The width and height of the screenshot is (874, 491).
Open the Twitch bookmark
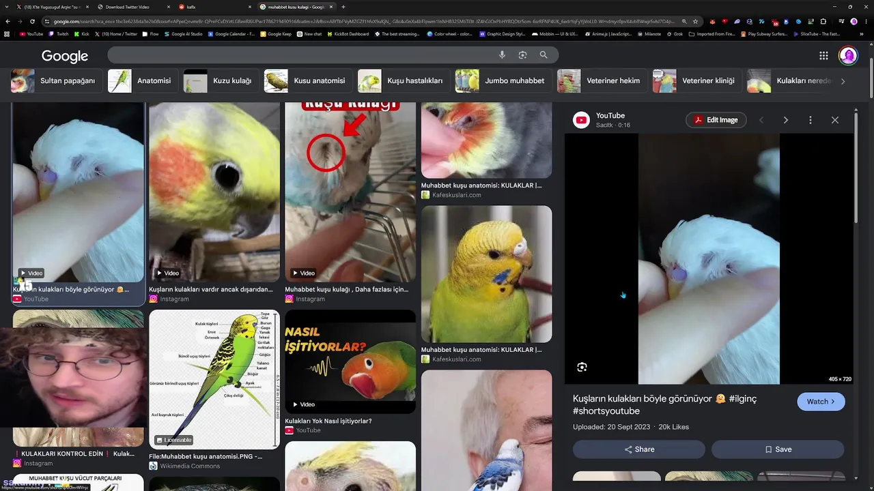pyautogui.click(x=59, y=33)
